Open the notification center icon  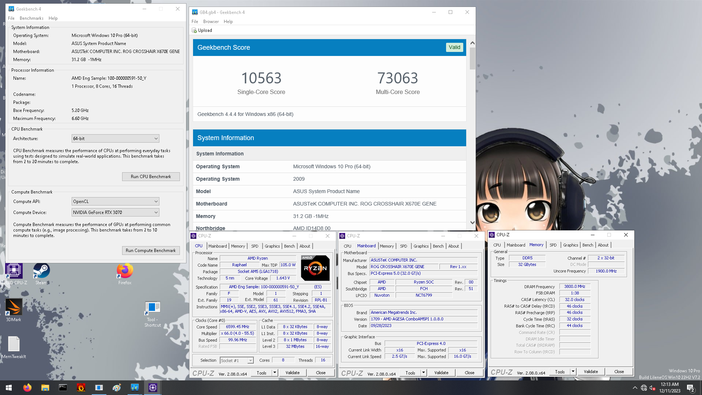(691, 388)
